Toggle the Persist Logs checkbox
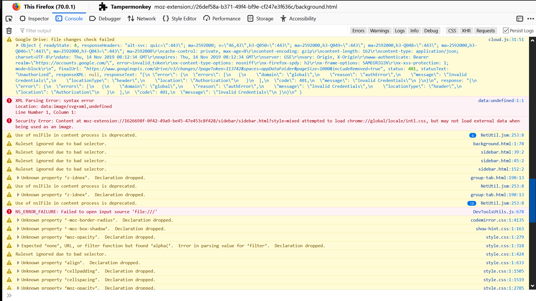536x301 pixels. [x=506, y=30]
